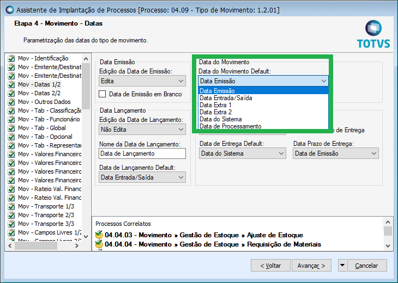Select Mov - Tab - Representar step
Image resolution: width=398 pixels, height=283 pixels.
(50, 145)
